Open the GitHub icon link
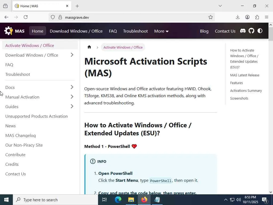 251,31
